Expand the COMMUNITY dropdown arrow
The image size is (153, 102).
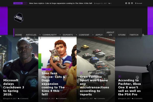(x=60, y=35)
